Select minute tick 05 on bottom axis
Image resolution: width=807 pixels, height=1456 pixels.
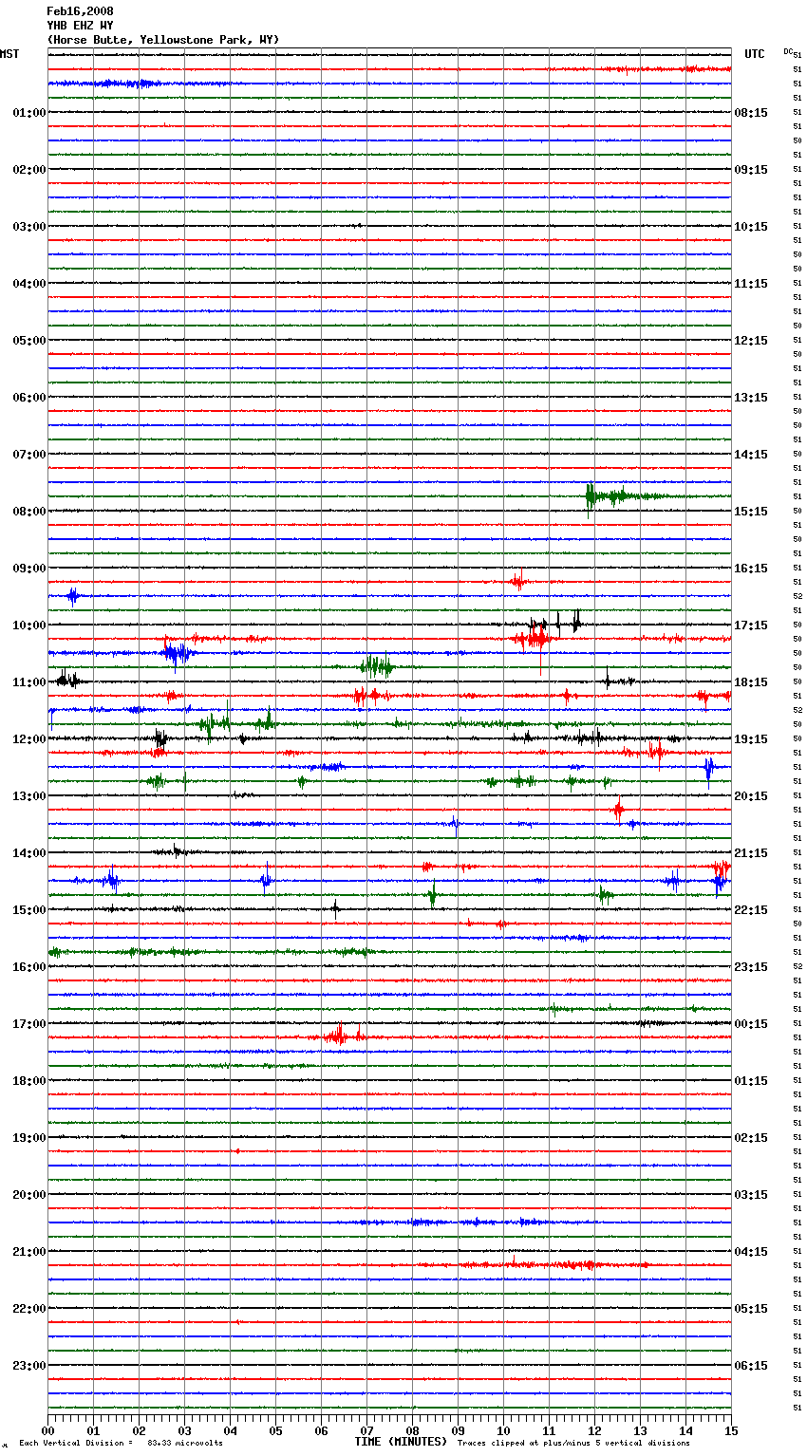coord(275,1430)
